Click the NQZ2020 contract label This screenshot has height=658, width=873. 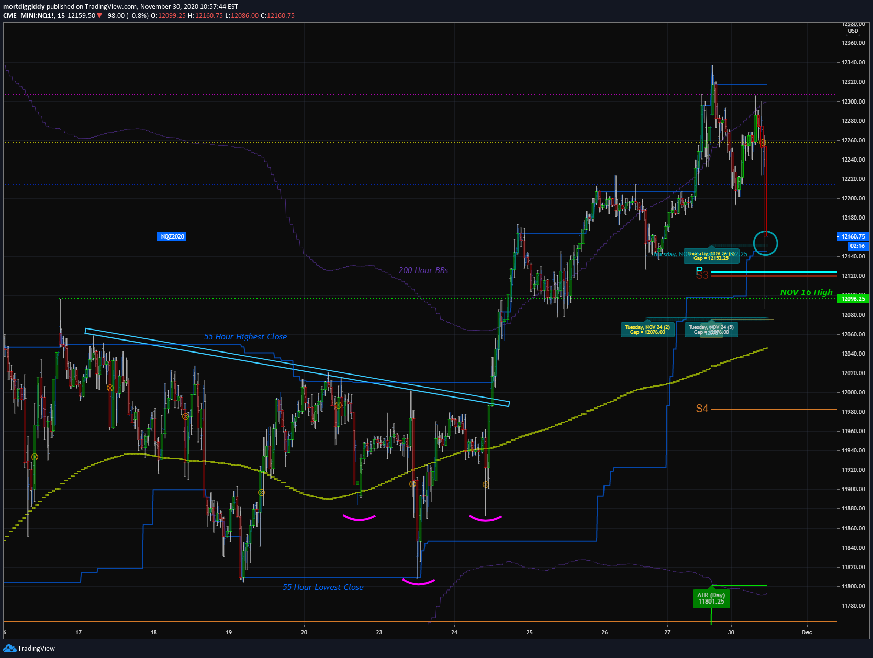coord(172,236)
